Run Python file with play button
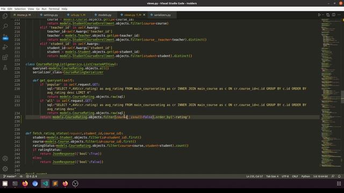344x193 pixels. pyautogui.click(x=319, y=15)
